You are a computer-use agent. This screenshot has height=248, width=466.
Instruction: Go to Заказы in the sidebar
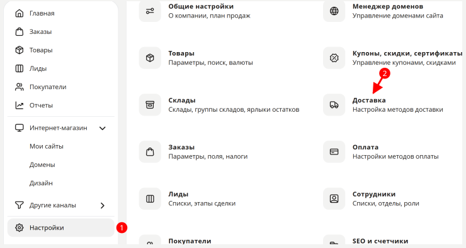40,31
